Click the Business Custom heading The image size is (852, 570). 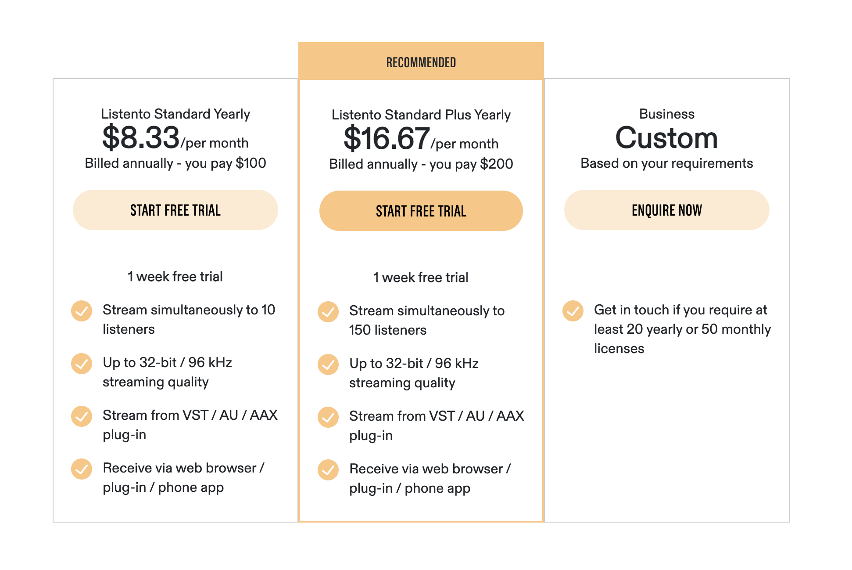click(x=667, y=137)
